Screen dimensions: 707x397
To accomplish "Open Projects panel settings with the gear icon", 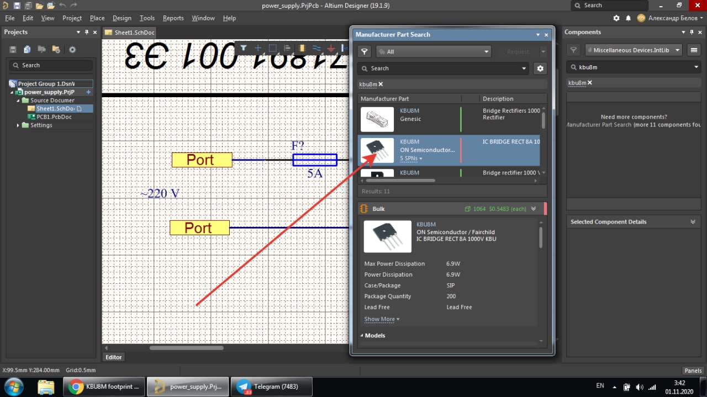I will click(72, 50).
